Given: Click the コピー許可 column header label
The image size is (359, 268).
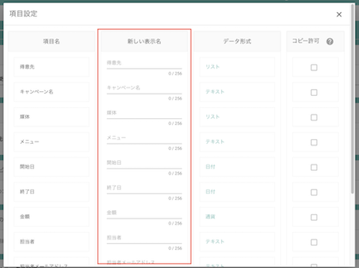Looking at the screenshot, I should [305, 41].
